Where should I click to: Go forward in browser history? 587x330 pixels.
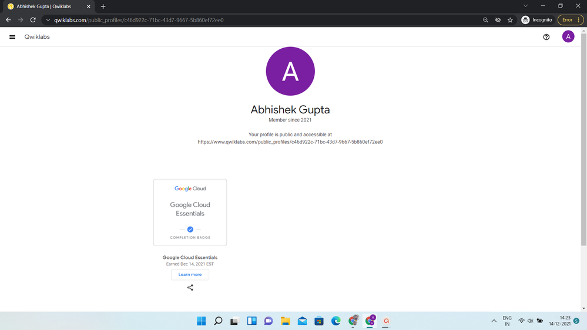coord(21,20)
